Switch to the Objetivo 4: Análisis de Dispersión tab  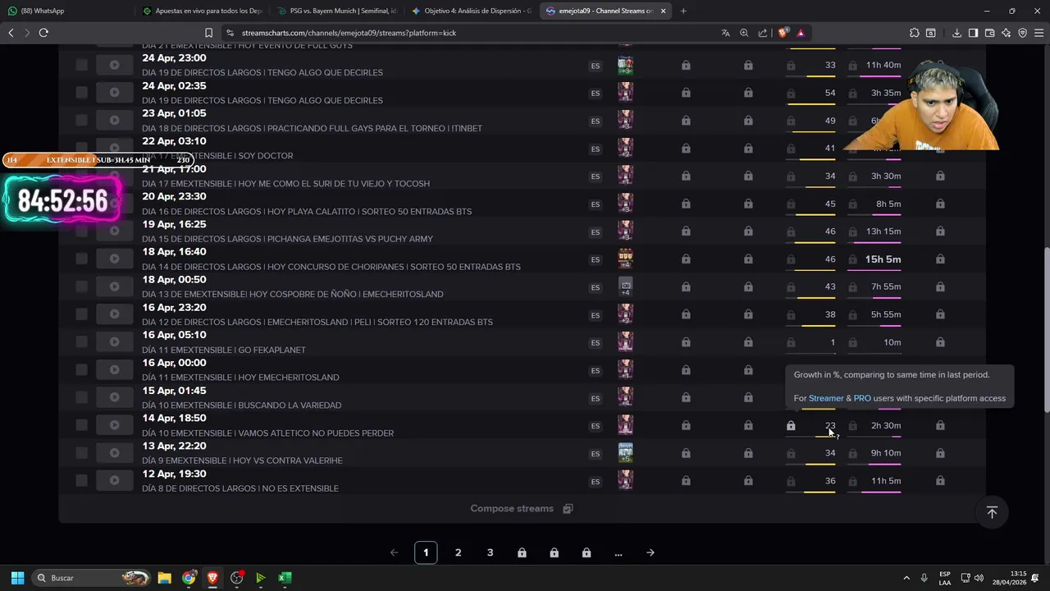[471, 11]
